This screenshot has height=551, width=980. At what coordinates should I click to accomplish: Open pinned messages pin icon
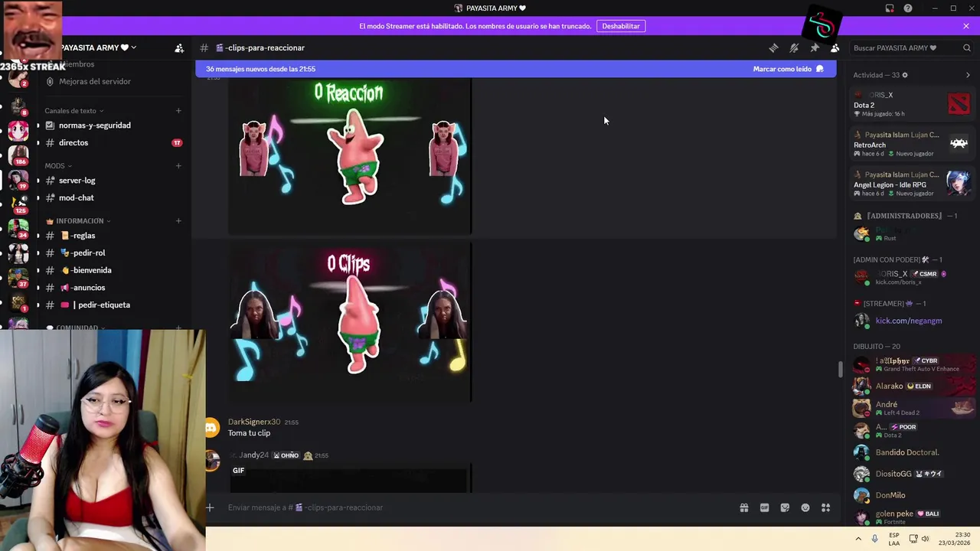coord(815,47)
